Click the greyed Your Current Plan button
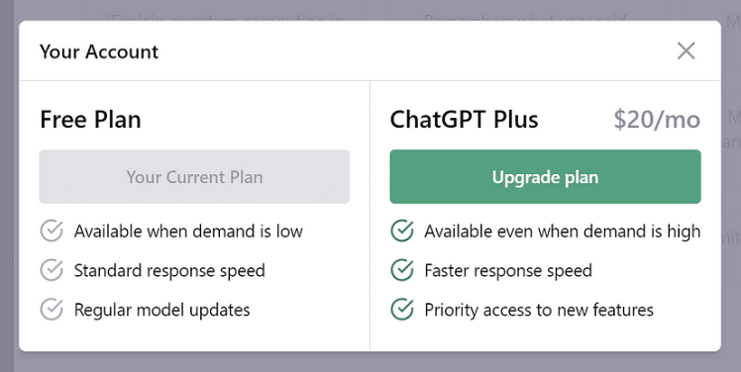Image resolution: width=741 pixels, height=372 pixels. (194, 176)
